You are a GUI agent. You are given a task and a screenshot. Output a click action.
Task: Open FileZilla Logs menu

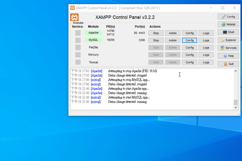pyautogui.click(x=206, y=48)
